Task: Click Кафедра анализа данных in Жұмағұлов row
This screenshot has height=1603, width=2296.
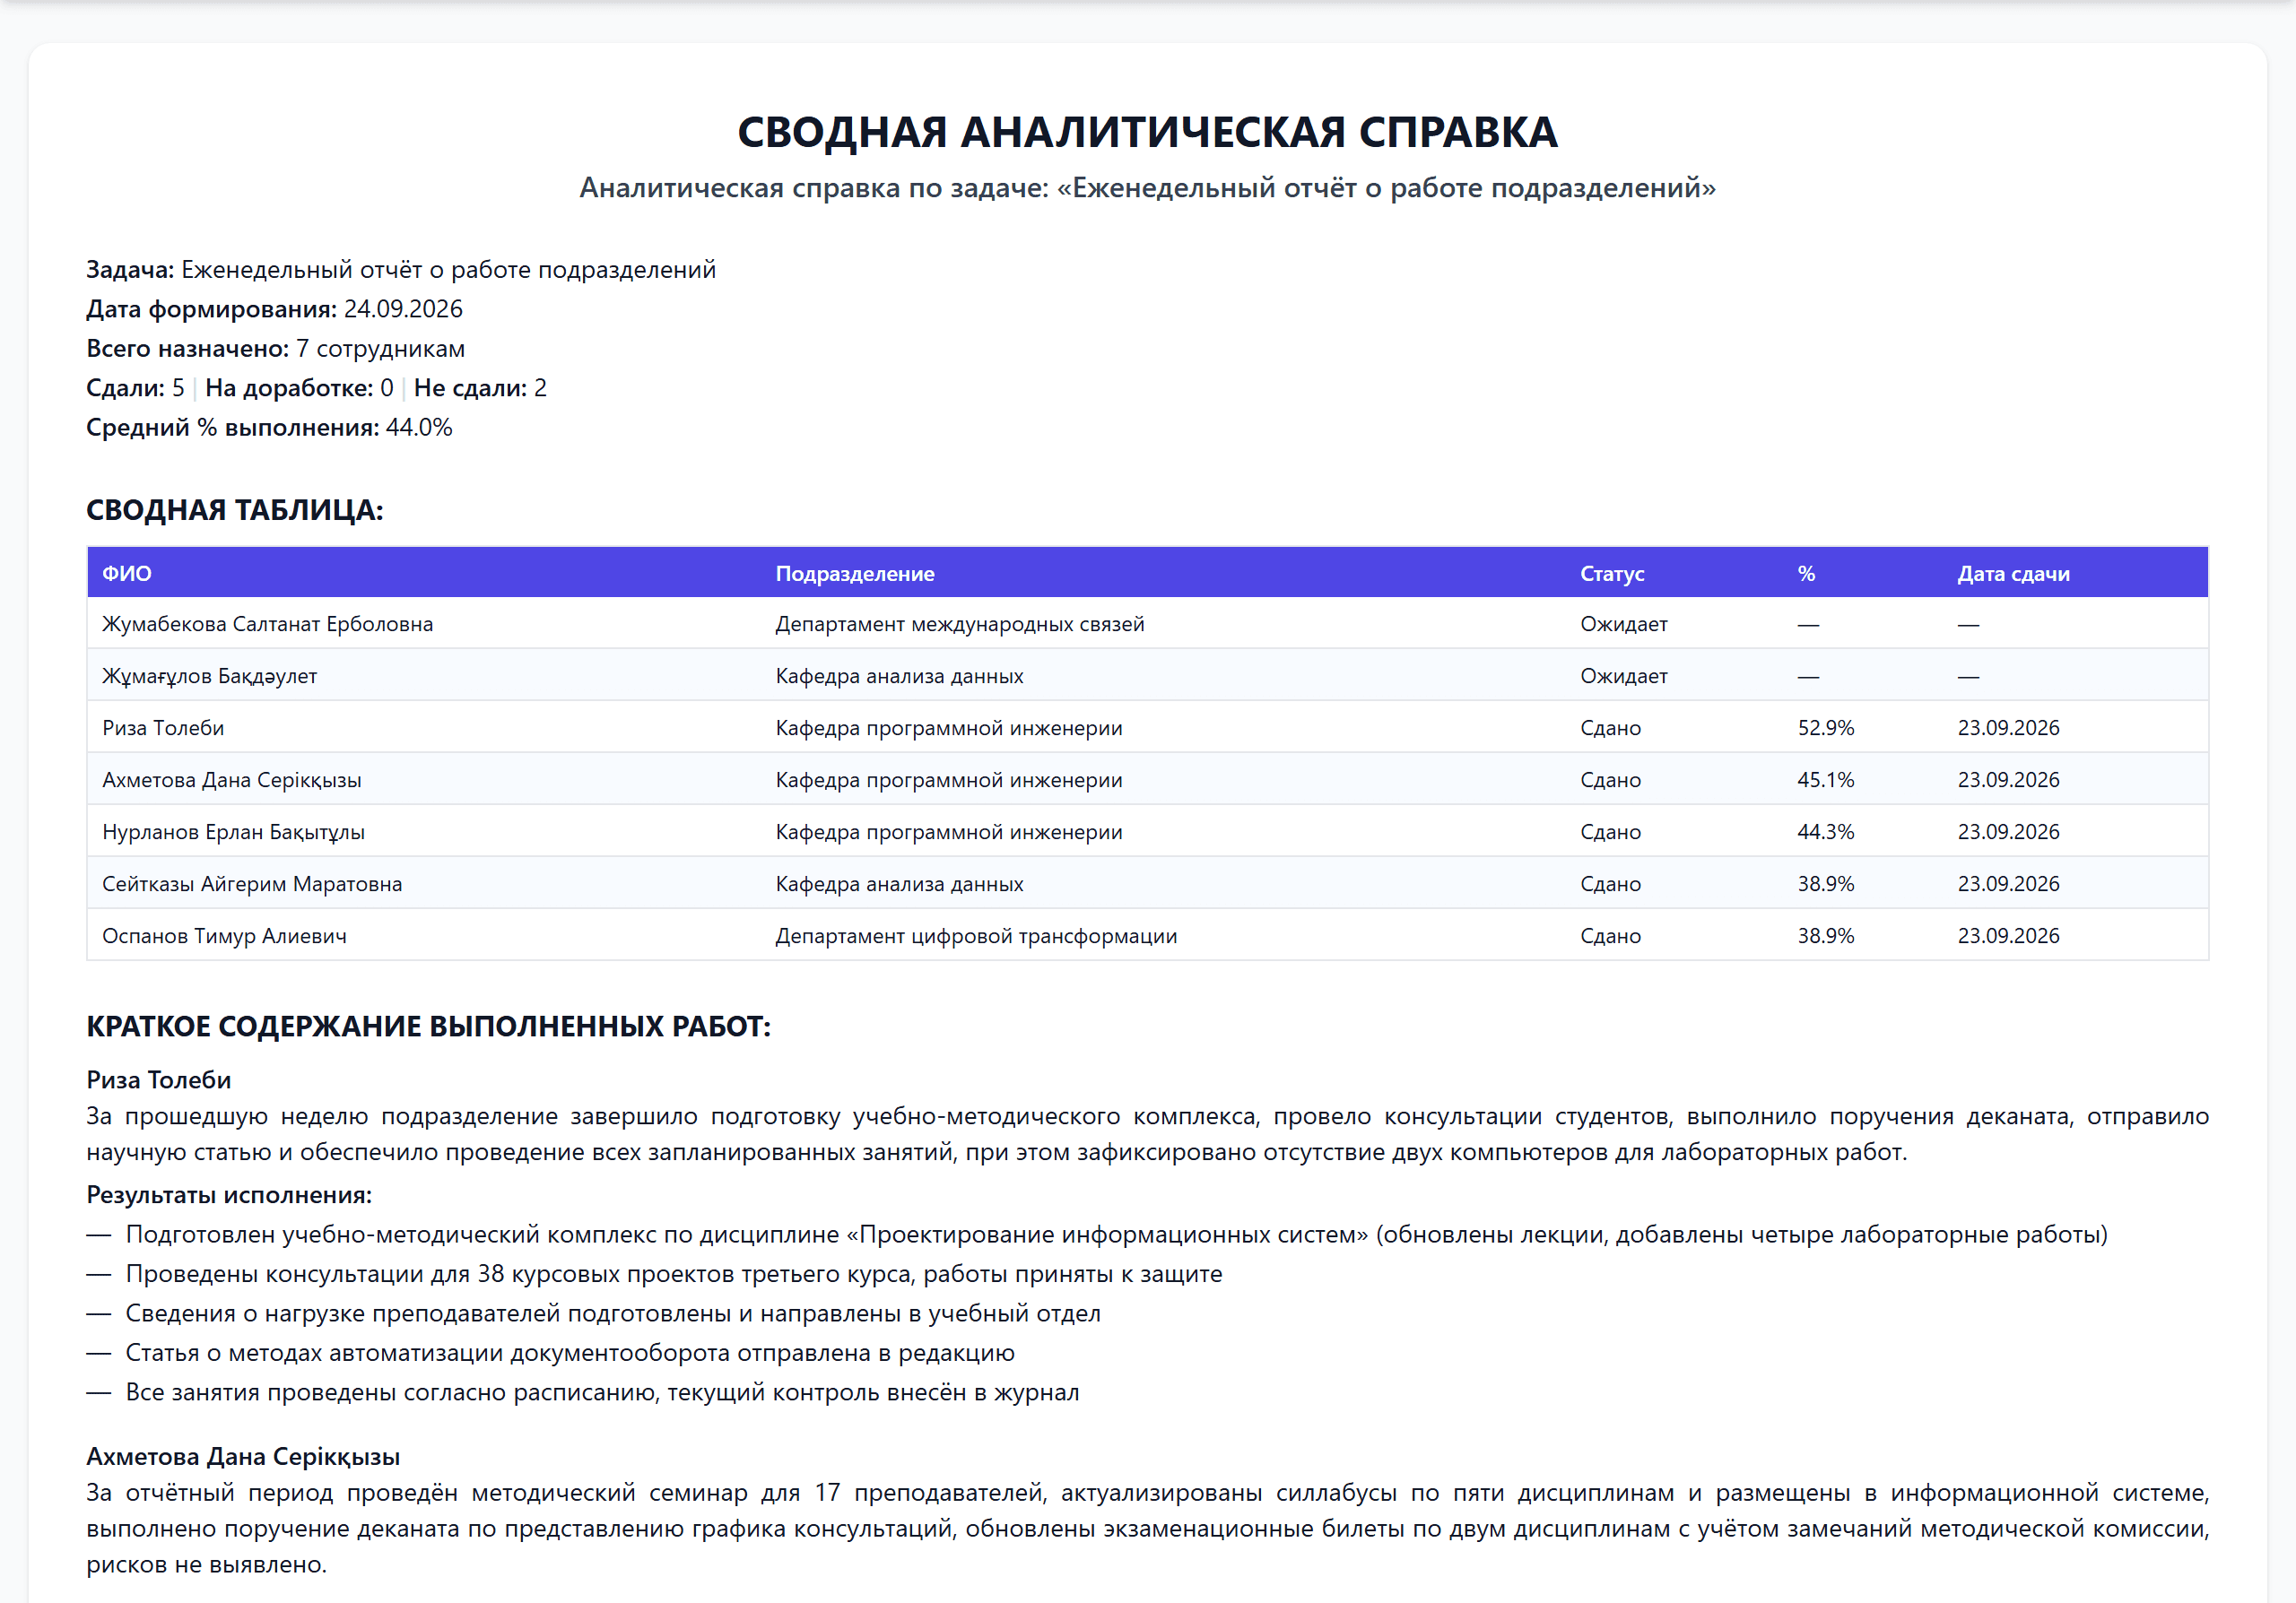Action: (900, 676)
